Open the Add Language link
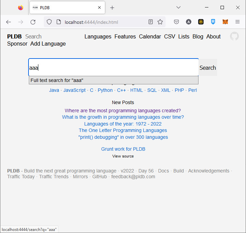This screenshot has height=233, width=246. 48,44
